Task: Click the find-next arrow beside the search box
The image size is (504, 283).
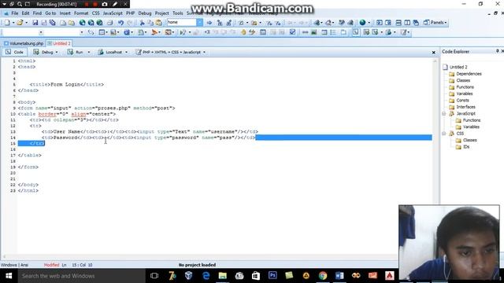Action: [209, 23]
